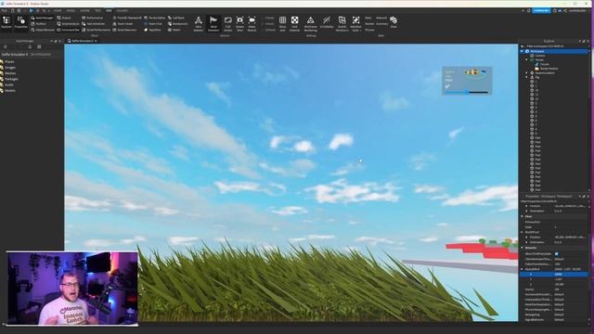
Task: Switch to the AVATAR ribbon tab
Action: tap(84, 10)
